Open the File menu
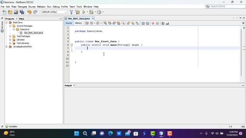The image size is (246, 138). pos(2,7)
